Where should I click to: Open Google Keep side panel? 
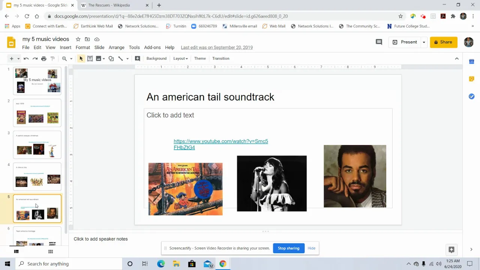tap(471, 79)
